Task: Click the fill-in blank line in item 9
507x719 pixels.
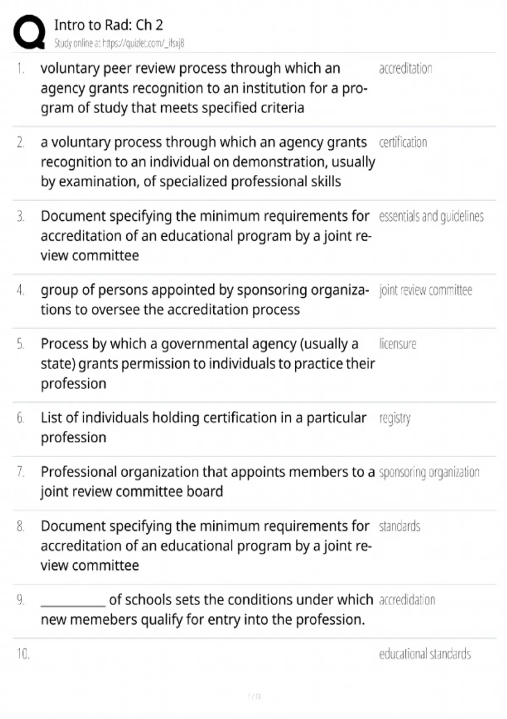Action: pyautogui.click(x=73, y=601)
